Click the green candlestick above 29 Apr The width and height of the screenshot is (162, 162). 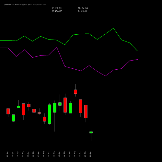(x=13, y=118)
